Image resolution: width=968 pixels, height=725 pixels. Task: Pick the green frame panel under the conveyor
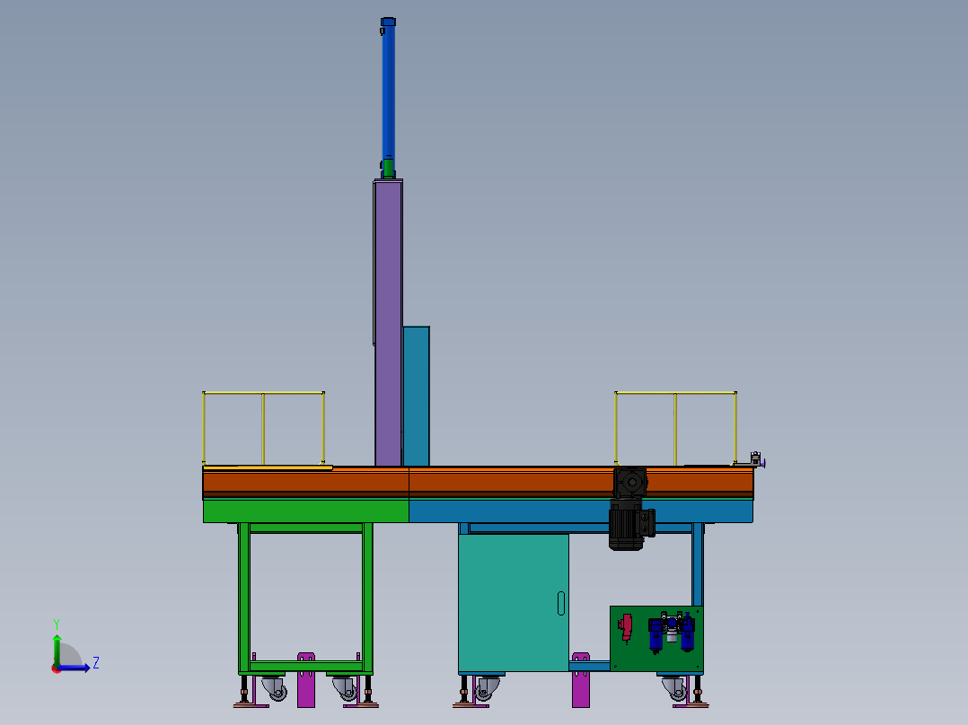coord(306,511)
